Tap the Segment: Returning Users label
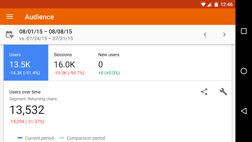 [x=33, y=99]
